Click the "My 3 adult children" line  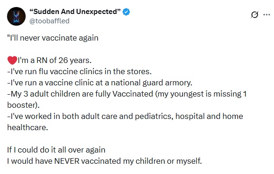[x=127, y=94]
